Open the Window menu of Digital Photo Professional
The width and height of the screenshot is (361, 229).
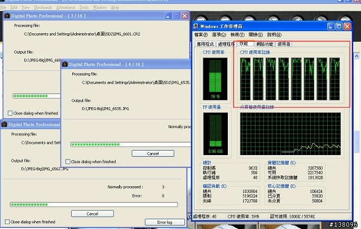click(100, 7)
